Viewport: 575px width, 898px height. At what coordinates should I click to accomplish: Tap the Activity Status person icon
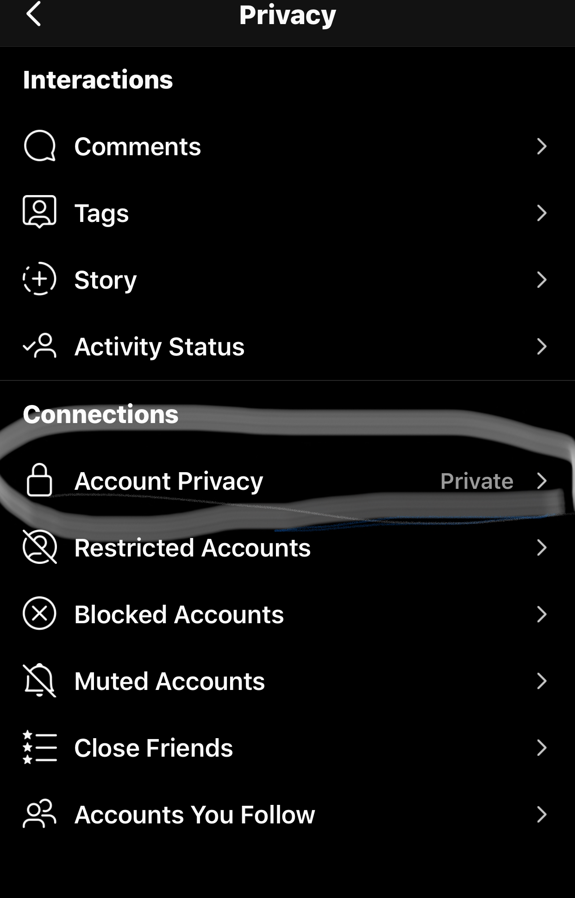[x=40, y=346]
